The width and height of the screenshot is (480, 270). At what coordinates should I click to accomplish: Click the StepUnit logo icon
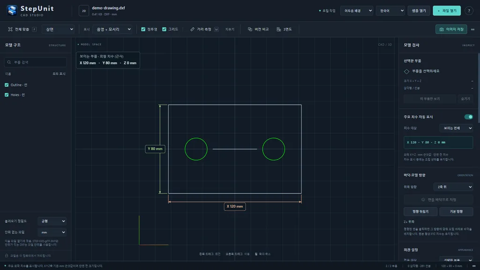point(12,10)
